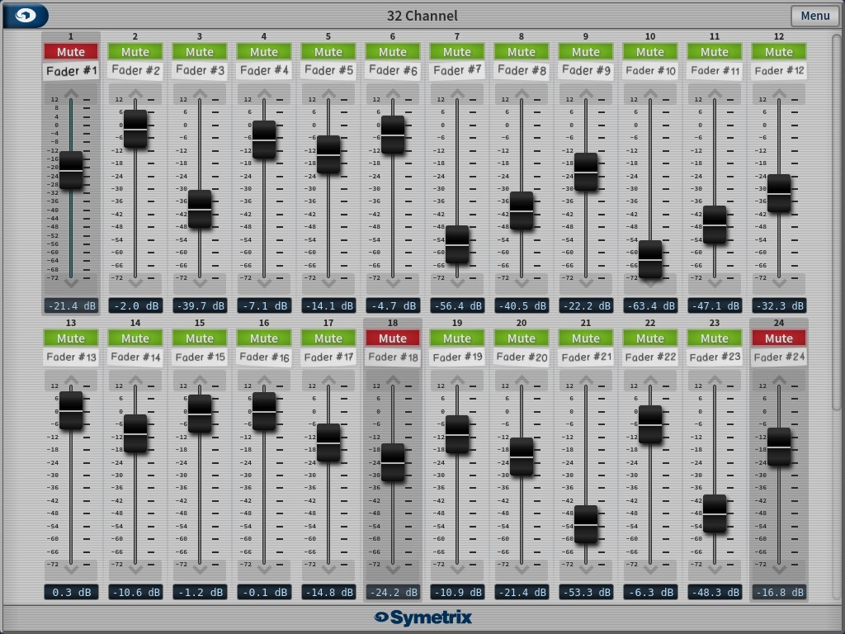Screen dimensions: 845x634
Task: Grab the Fader #16 slider handle
Action: tap(264, 410)
